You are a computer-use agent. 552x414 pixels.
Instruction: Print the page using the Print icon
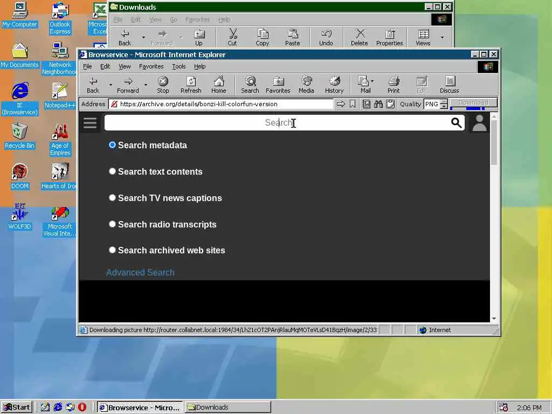coord(394,85)
